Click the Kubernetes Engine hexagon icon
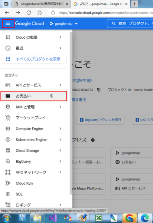Viewport: 153px width, 223px height. tap(8, 140)
